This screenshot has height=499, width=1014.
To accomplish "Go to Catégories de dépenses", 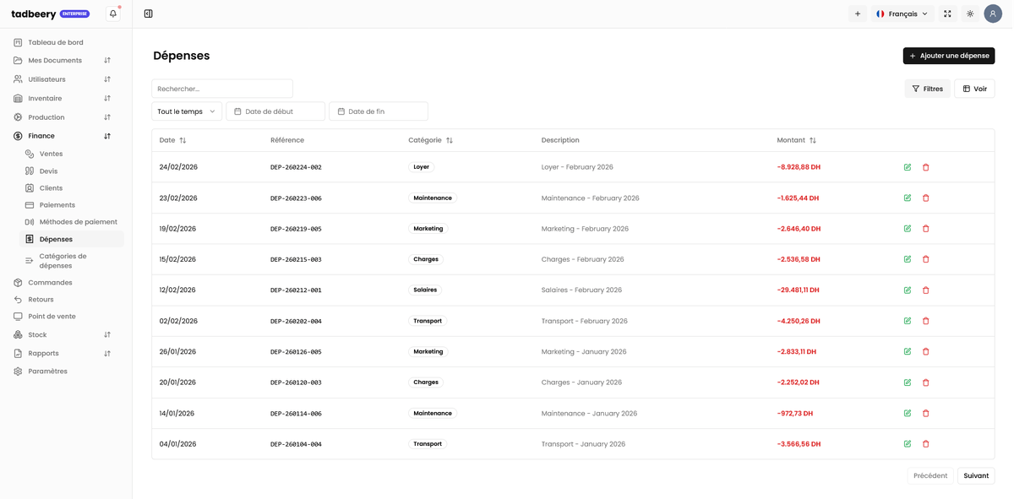I will 63,261.
